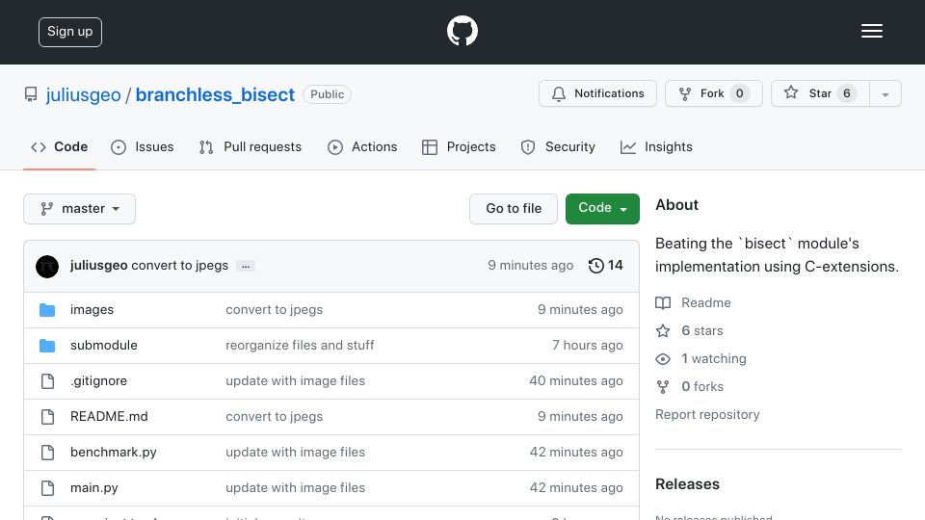Click the Report repository link
925x520 pixels.
click(707, 414)
